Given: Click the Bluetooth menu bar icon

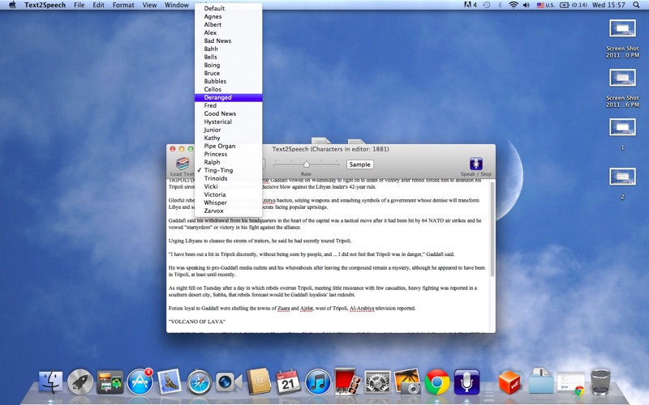Looking at the screenshot, I should pyautogui.click(x=500, y=5).
